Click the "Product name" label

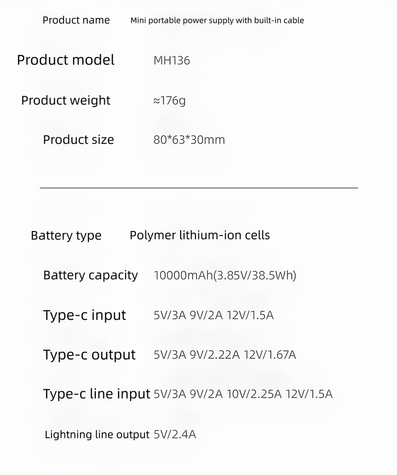(76, 20)
